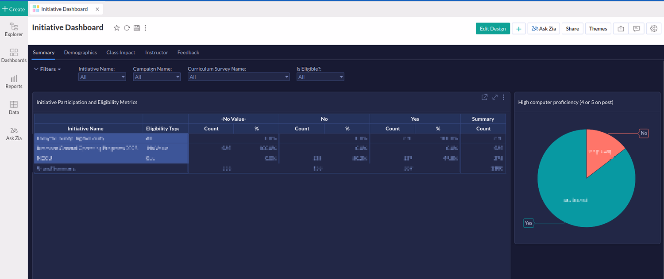Open the Reports sidebar section
This screenshot has height=279, width=664.
pyautogui.click(x=14, y=82)
